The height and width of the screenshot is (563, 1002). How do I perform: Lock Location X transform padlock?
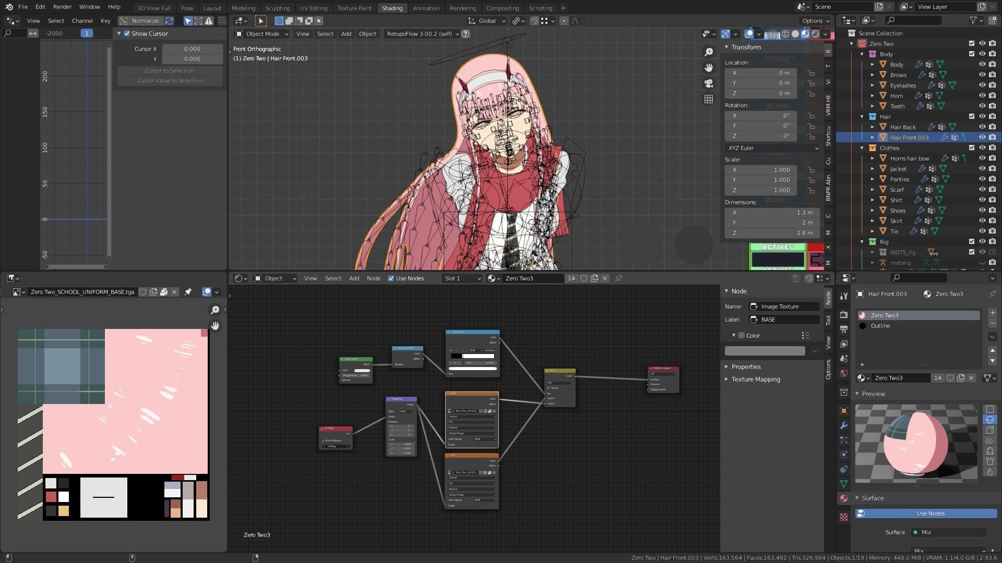pyautogui.click(x=811, y=73)
